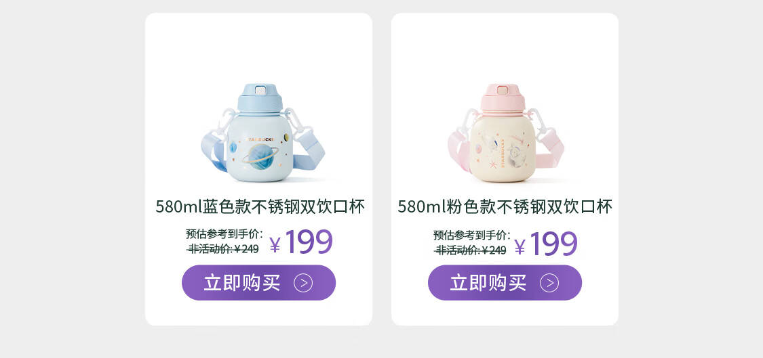The image size is (763, 358).
Task: Click 预估参考到手价 label on blue cup card
Action: click(224, 233)
